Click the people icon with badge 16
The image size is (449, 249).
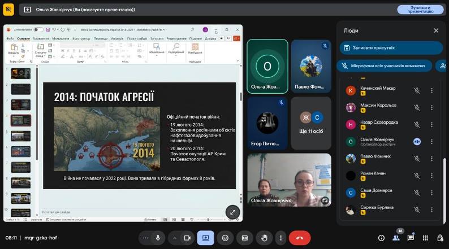coord(396,238)
